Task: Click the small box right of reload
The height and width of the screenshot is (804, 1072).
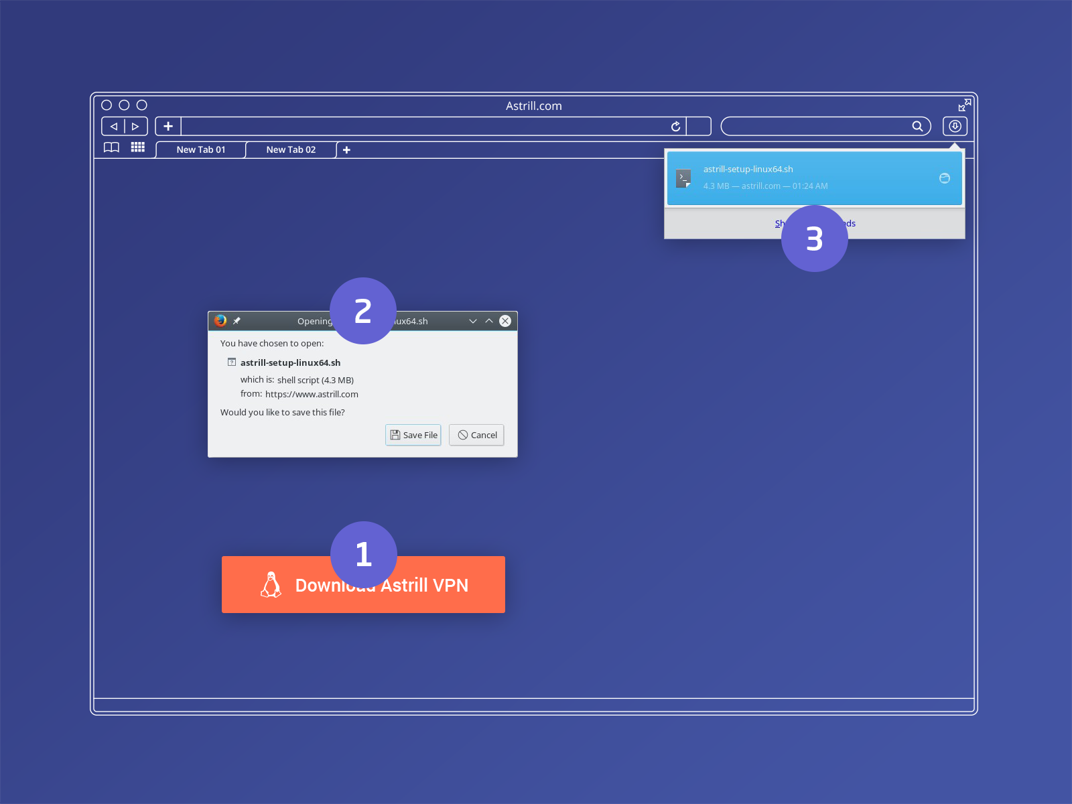Action: [699, 126]
